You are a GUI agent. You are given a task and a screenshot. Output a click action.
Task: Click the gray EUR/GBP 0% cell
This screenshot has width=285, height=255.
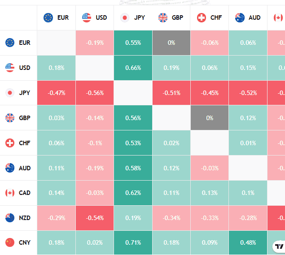[171, 43]
